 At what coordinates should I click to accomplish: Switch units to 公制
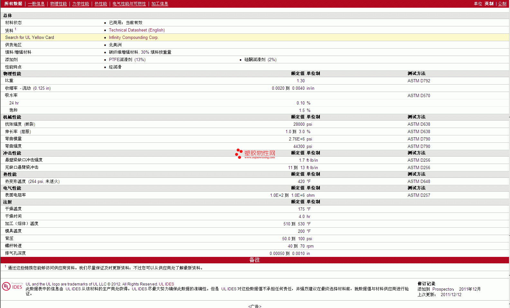coord(502,4)
